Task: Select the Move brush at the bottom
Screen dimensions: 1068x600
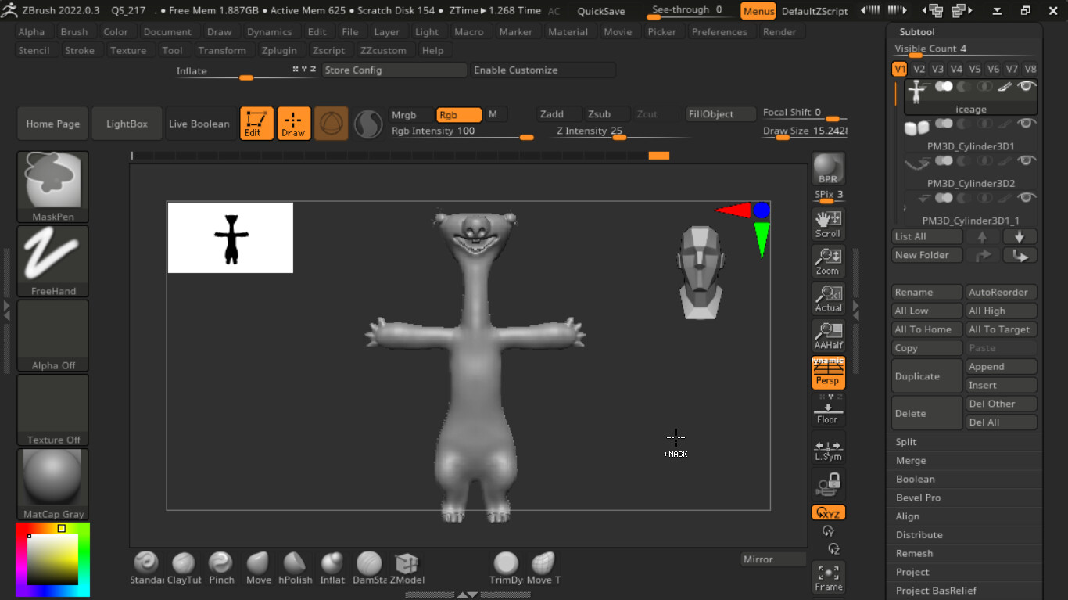Action: [258, 563]
